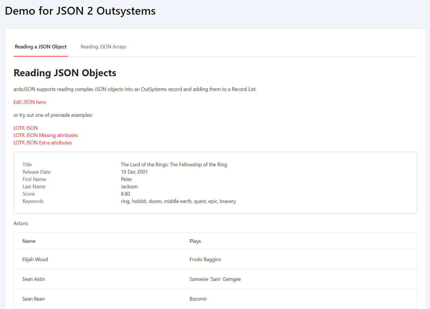The image size is (430, 309).
Task: Select the Sean Astin actor entry
Action: pyautogui.click(x=33, y=279)
